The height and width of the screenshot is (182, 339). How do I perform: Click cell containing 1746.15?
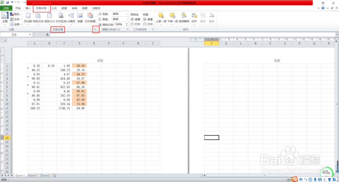pyautogui.click(x=64, y=108)
